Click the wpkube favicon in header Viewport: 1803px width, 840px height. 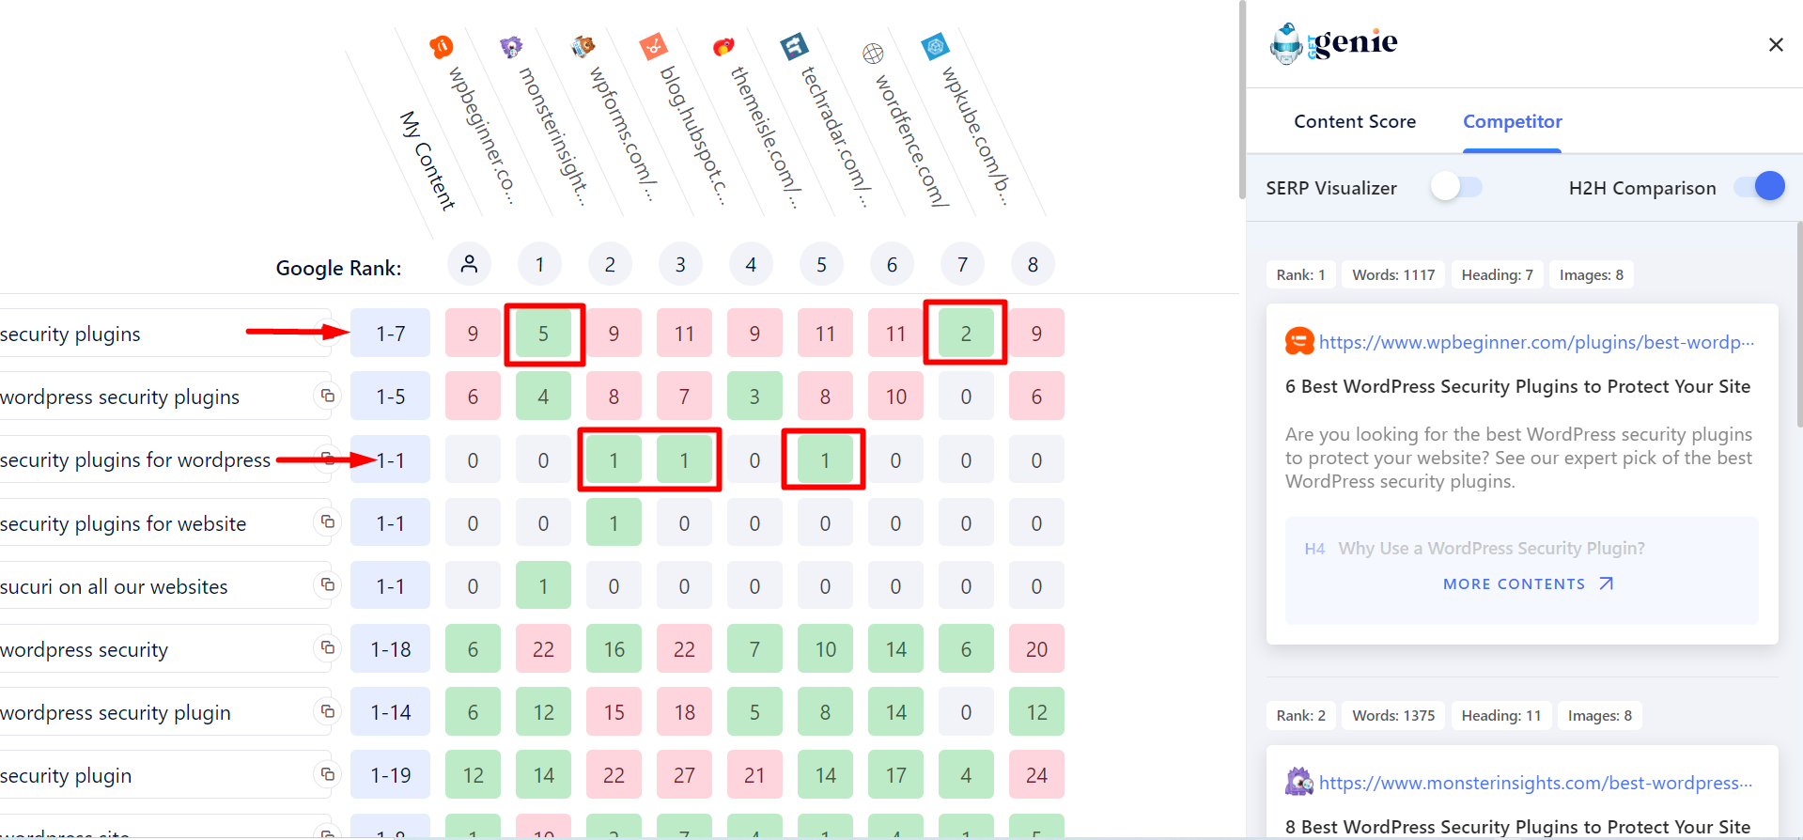[935, 46]
